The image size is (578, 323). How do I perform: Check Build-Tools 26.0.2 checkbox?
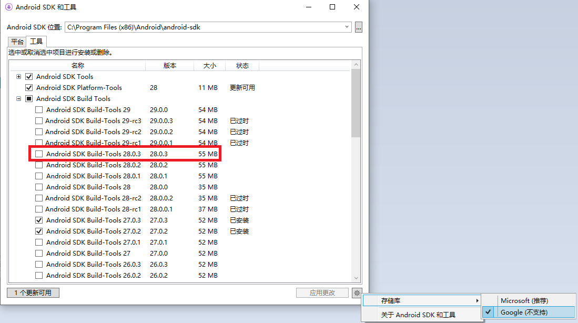coord(39,276)
